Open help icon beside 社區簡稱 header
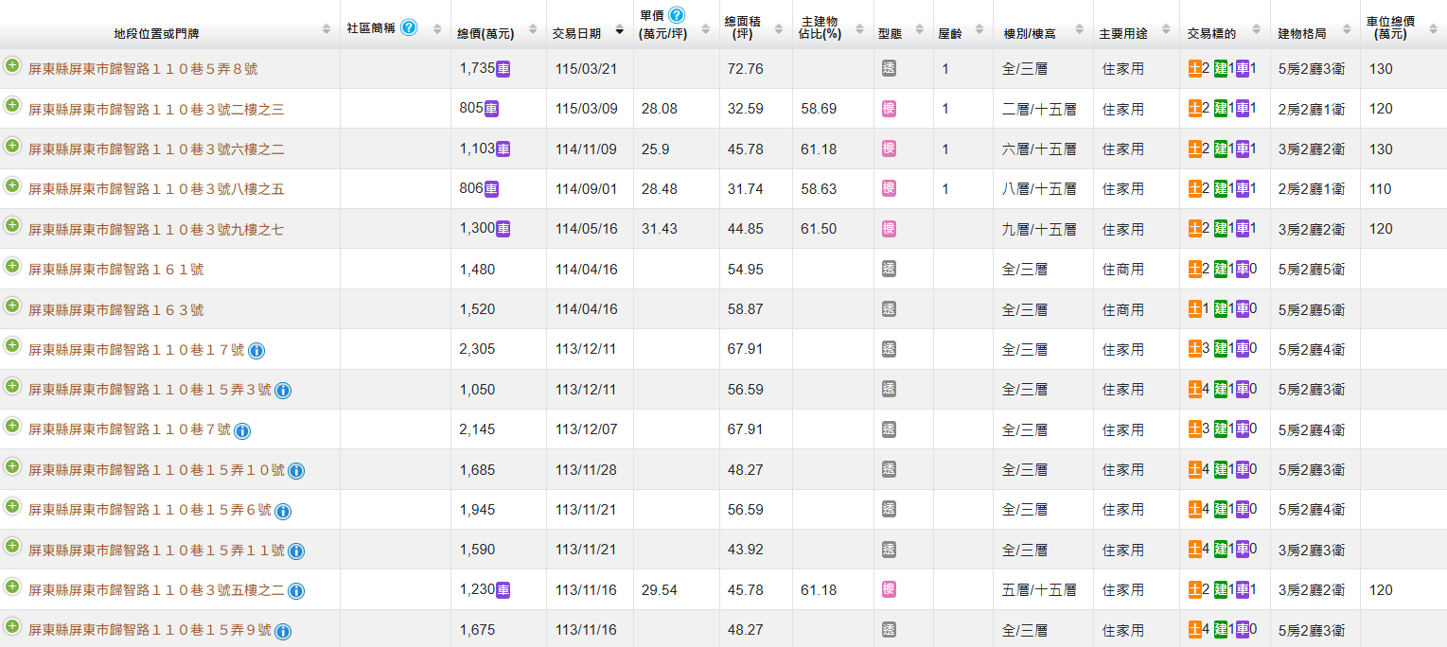This screenshot has width=1447, height=647. [409, 26]
